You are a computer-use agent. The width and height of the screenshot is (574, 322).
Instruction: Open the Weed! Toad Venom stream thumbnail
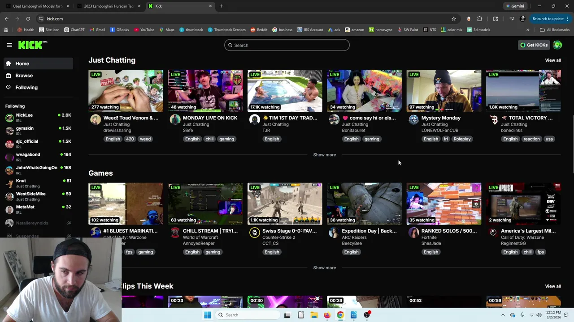pos(126,90)
